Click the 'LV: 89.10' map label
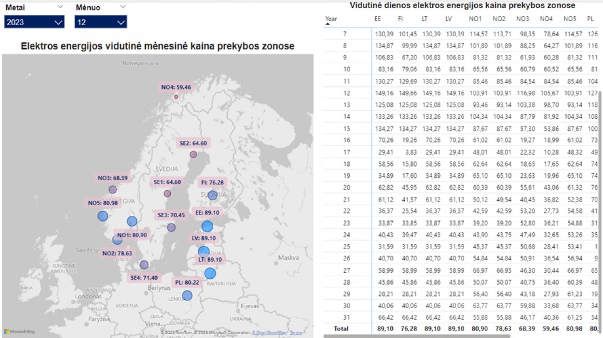 [204, 238]
